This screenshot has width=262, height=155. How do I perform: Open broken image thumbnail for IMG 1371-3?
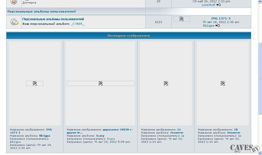click(35, 83)
